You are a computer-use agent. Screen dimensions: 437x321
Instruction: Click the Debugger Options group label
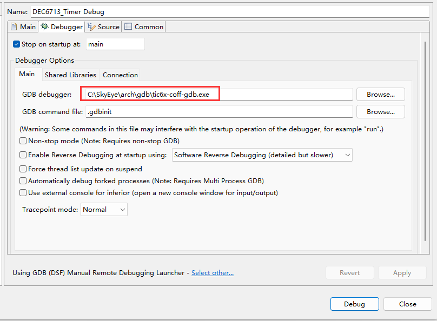click(x=44, y=61)
